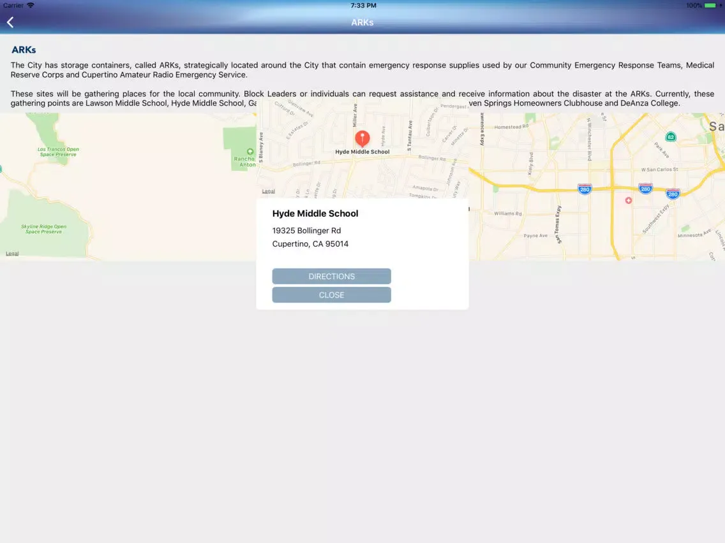Close the Hyde Middle School popup

click(331, 294)
